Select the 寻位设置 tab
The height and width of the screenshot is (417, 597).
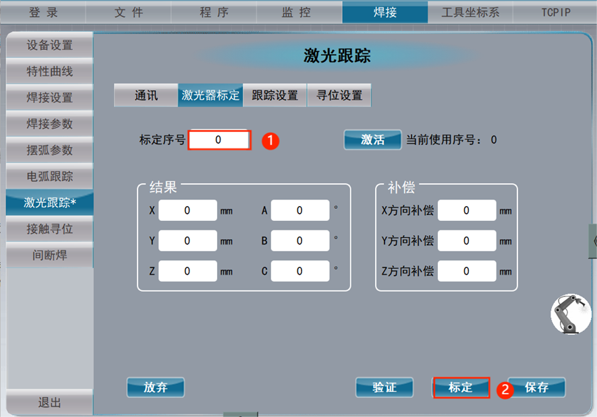[339, 96]
